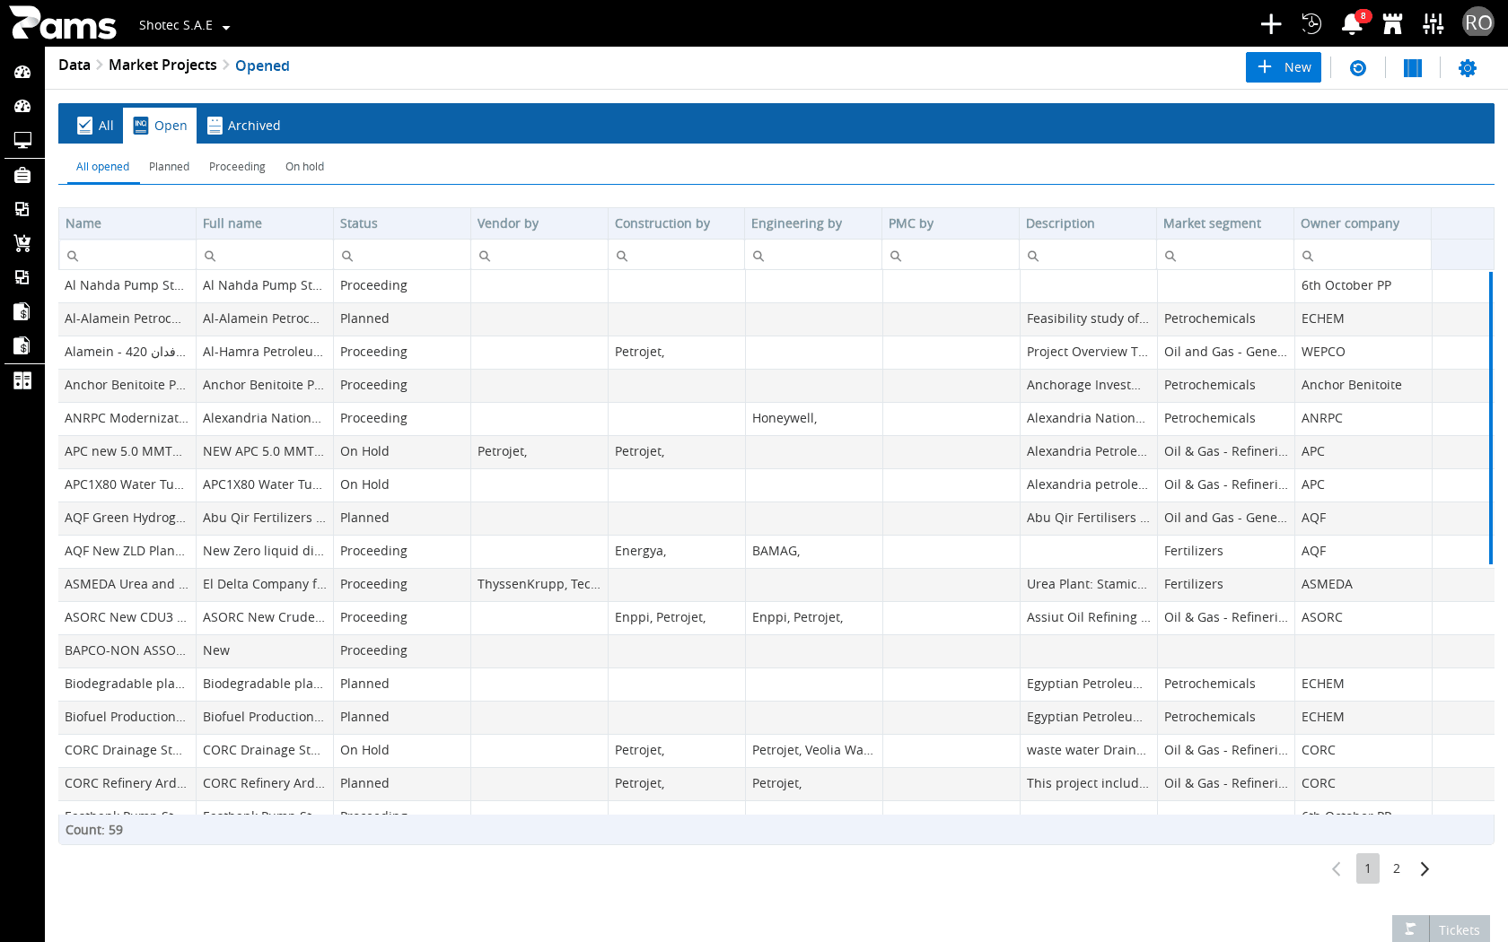1508x942 pixels.
Task: Click the Market segment filter field
Action: [x=1225, y=255]
